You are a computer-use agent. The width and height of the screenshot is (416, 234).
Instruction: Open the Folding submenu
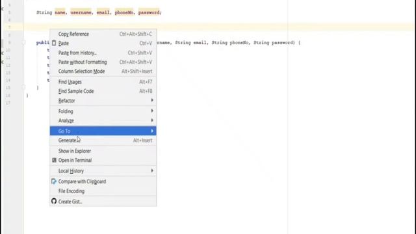coord(103,111)
